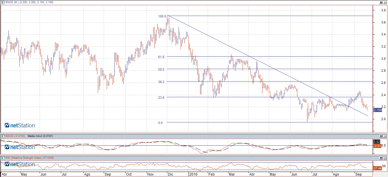Maximize the MACD indicator panel

(381, 136)
